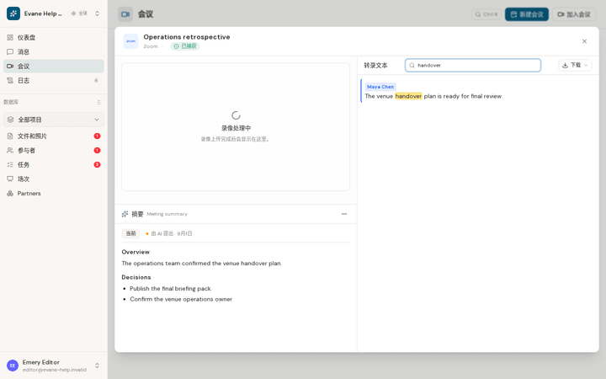
Task: Click 'Publish the final briefing pack.' bullet
Action: click(x=171, y=289)
